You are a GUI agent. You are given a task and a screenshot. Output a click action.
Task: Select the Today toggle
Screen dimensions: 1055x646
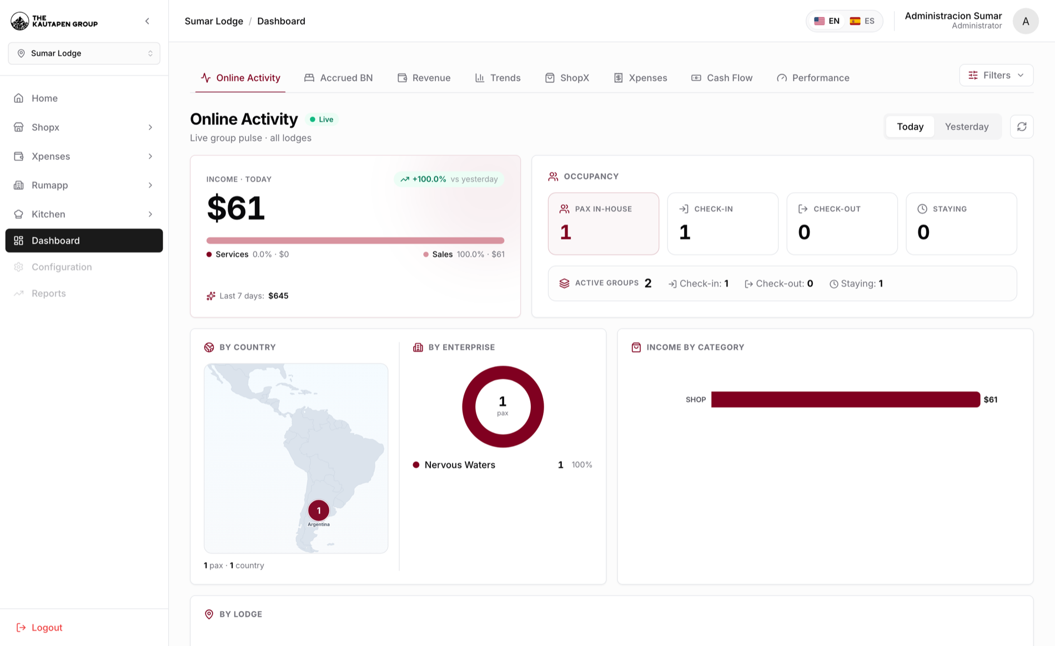910,127
